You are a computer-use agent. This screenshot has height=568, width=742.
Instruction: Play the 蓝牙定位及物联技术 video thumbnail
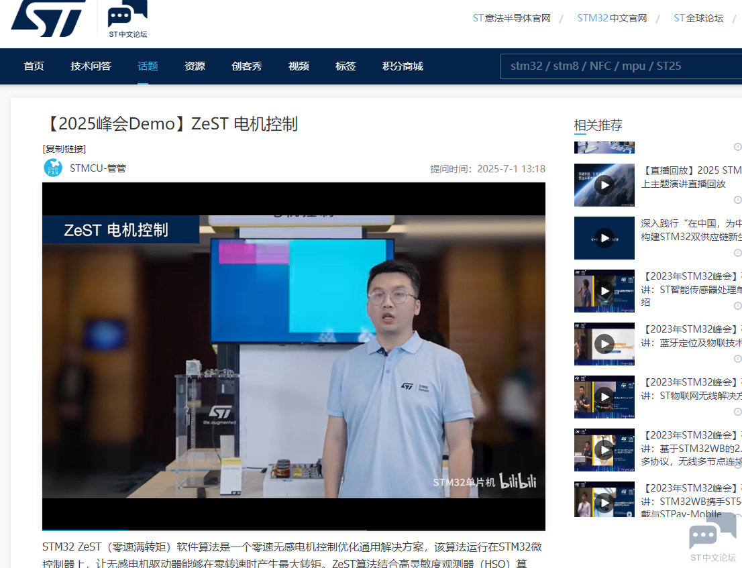tap(604, 344)
